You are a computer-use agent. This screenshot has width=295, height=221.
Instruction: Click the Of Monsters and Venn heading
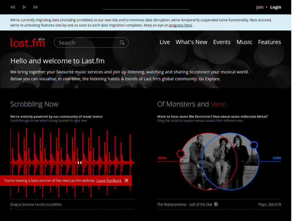click(x=192, y=104)
